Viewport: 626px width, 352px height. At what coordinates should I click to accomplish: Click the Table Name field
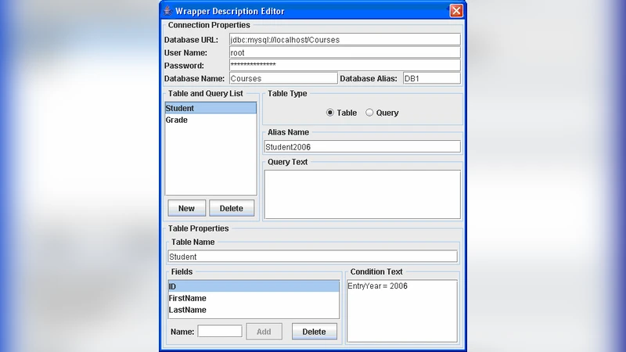[312, 257]
